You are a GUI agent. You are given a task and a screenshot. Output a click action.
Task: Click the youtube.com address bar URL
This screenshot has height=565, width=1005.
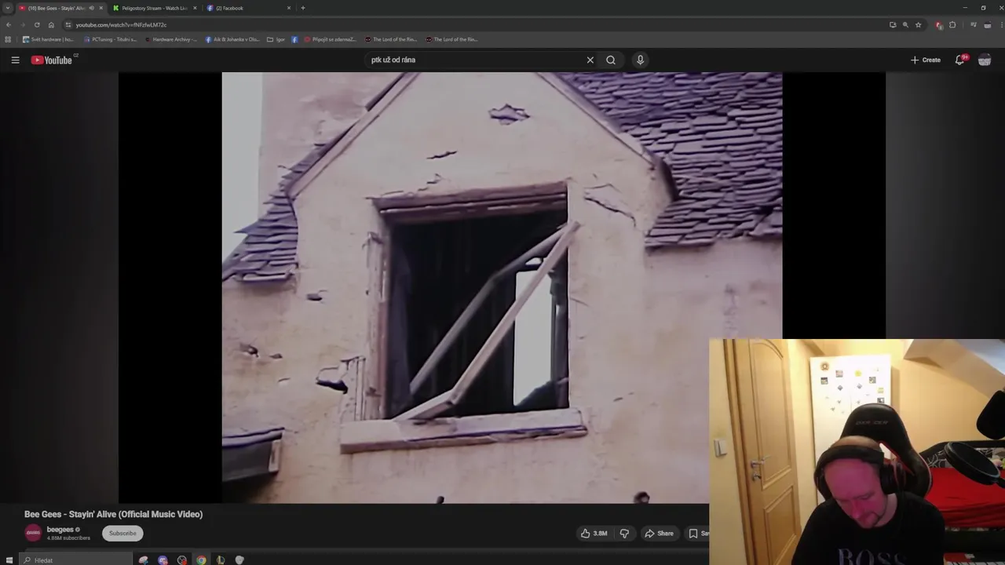pyautogui.click(x=121, y=24)
